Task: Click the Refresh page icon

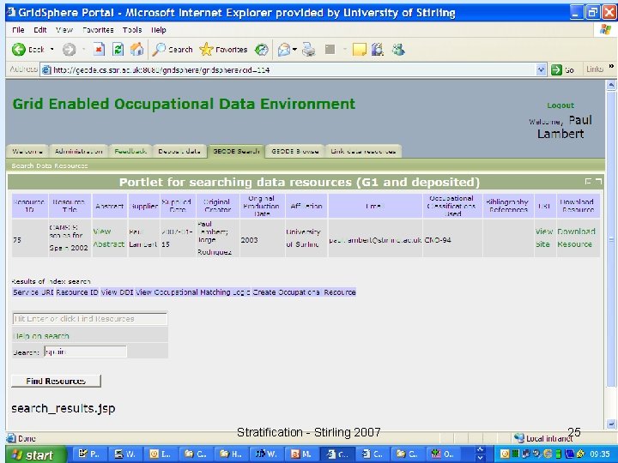Action: pos(118,50)
